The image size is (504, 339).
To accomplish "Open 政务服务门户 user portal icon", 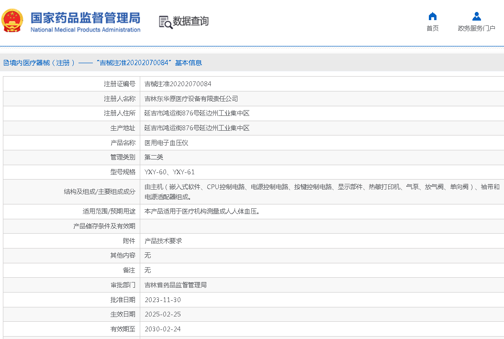I will pyautogui.click(x=476, y=16).
